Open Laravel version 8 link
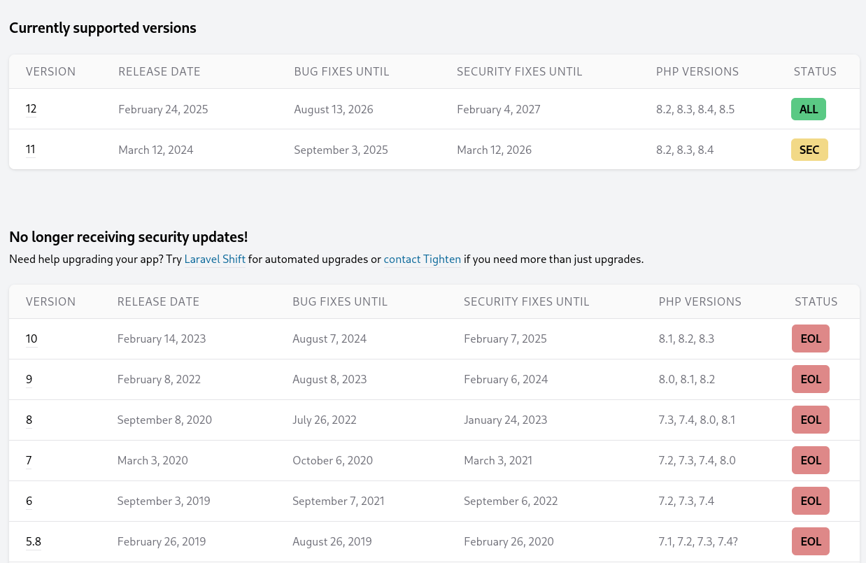The height and width of the screenshot is (563, 866). (29, 420)
